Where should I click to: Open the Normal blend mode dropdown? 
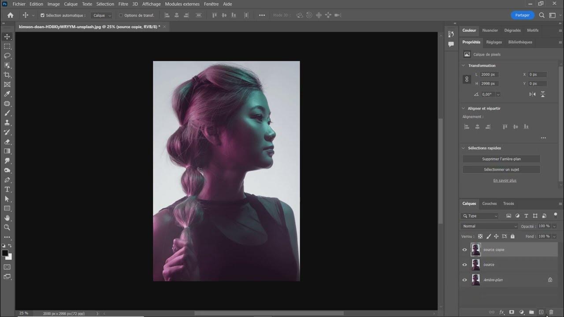point(490,226)
